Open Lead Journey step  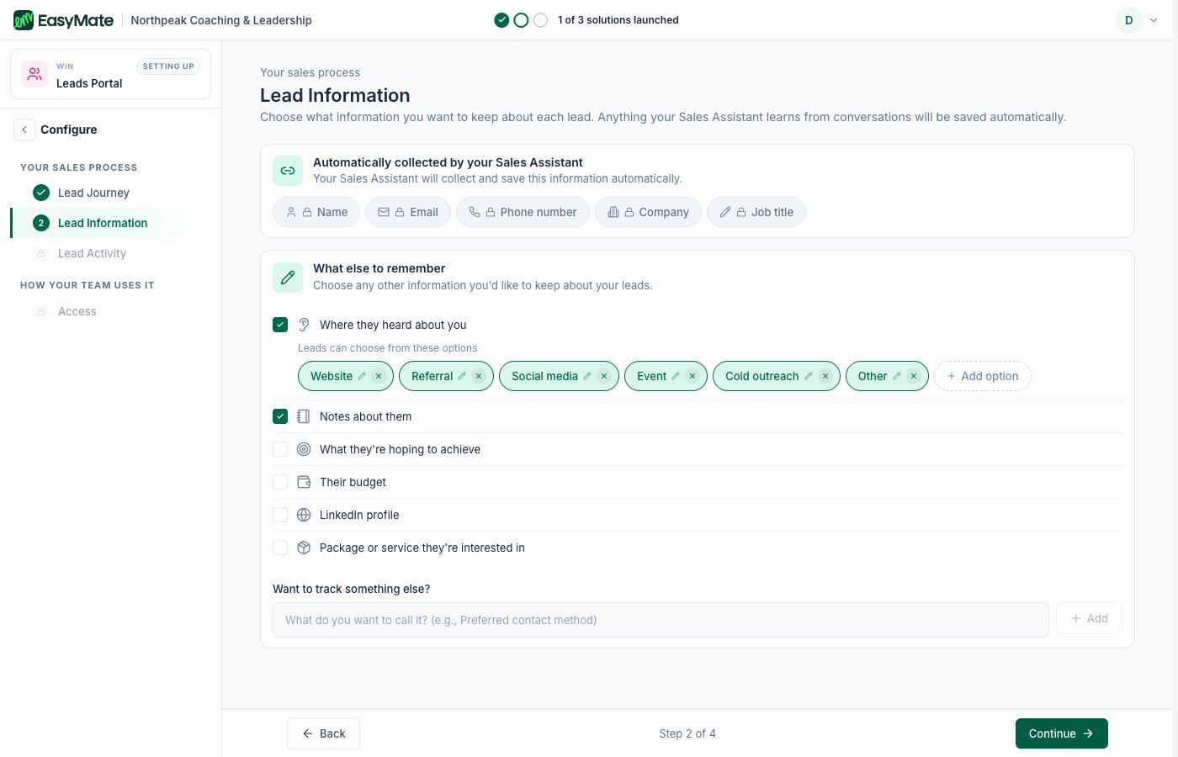(x=93, y=193)
